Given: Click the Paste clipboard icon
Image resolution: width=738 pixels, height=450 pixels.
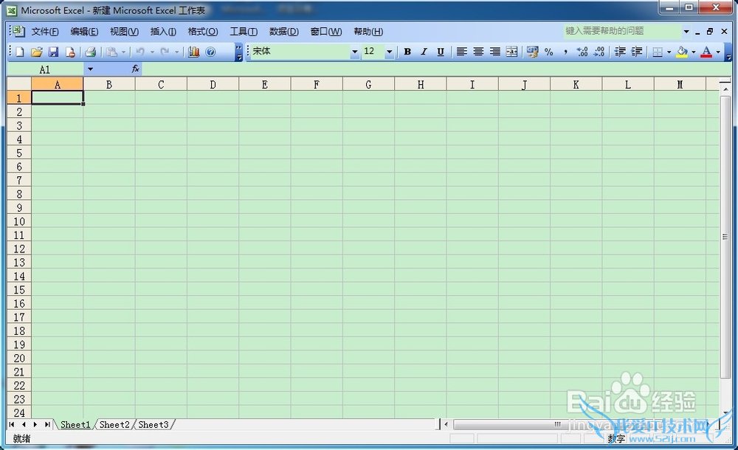Looking at the screenshot, I should (111, 52).
